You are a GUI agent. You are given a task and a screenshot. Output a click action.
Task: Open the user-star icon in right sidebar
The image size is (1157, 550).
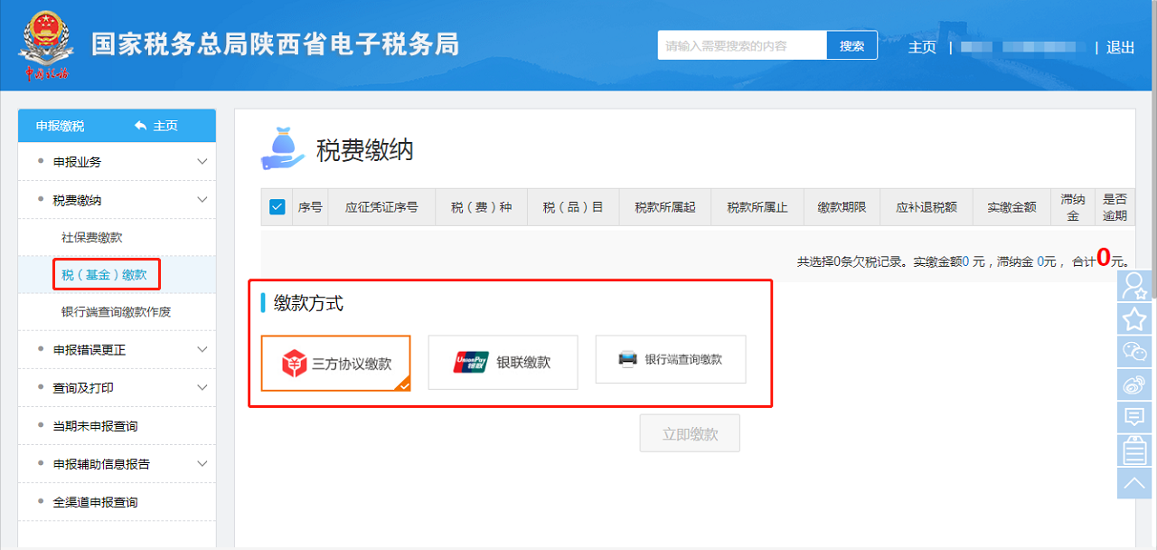tap(1134, 286)
